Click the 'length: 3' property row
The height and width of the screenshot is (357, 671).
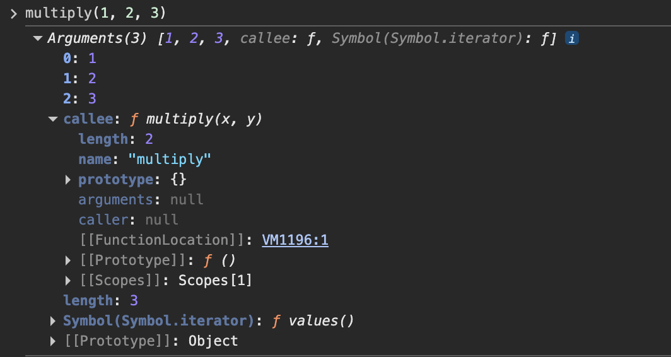tap(100, 300)
